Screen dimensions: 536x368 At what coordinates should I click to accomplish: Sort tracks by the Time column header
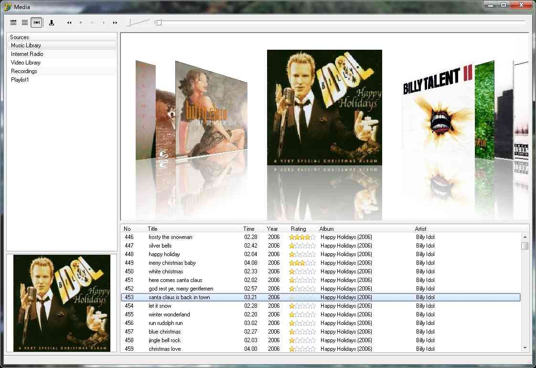pyautogui.click(x=249, y=229)
